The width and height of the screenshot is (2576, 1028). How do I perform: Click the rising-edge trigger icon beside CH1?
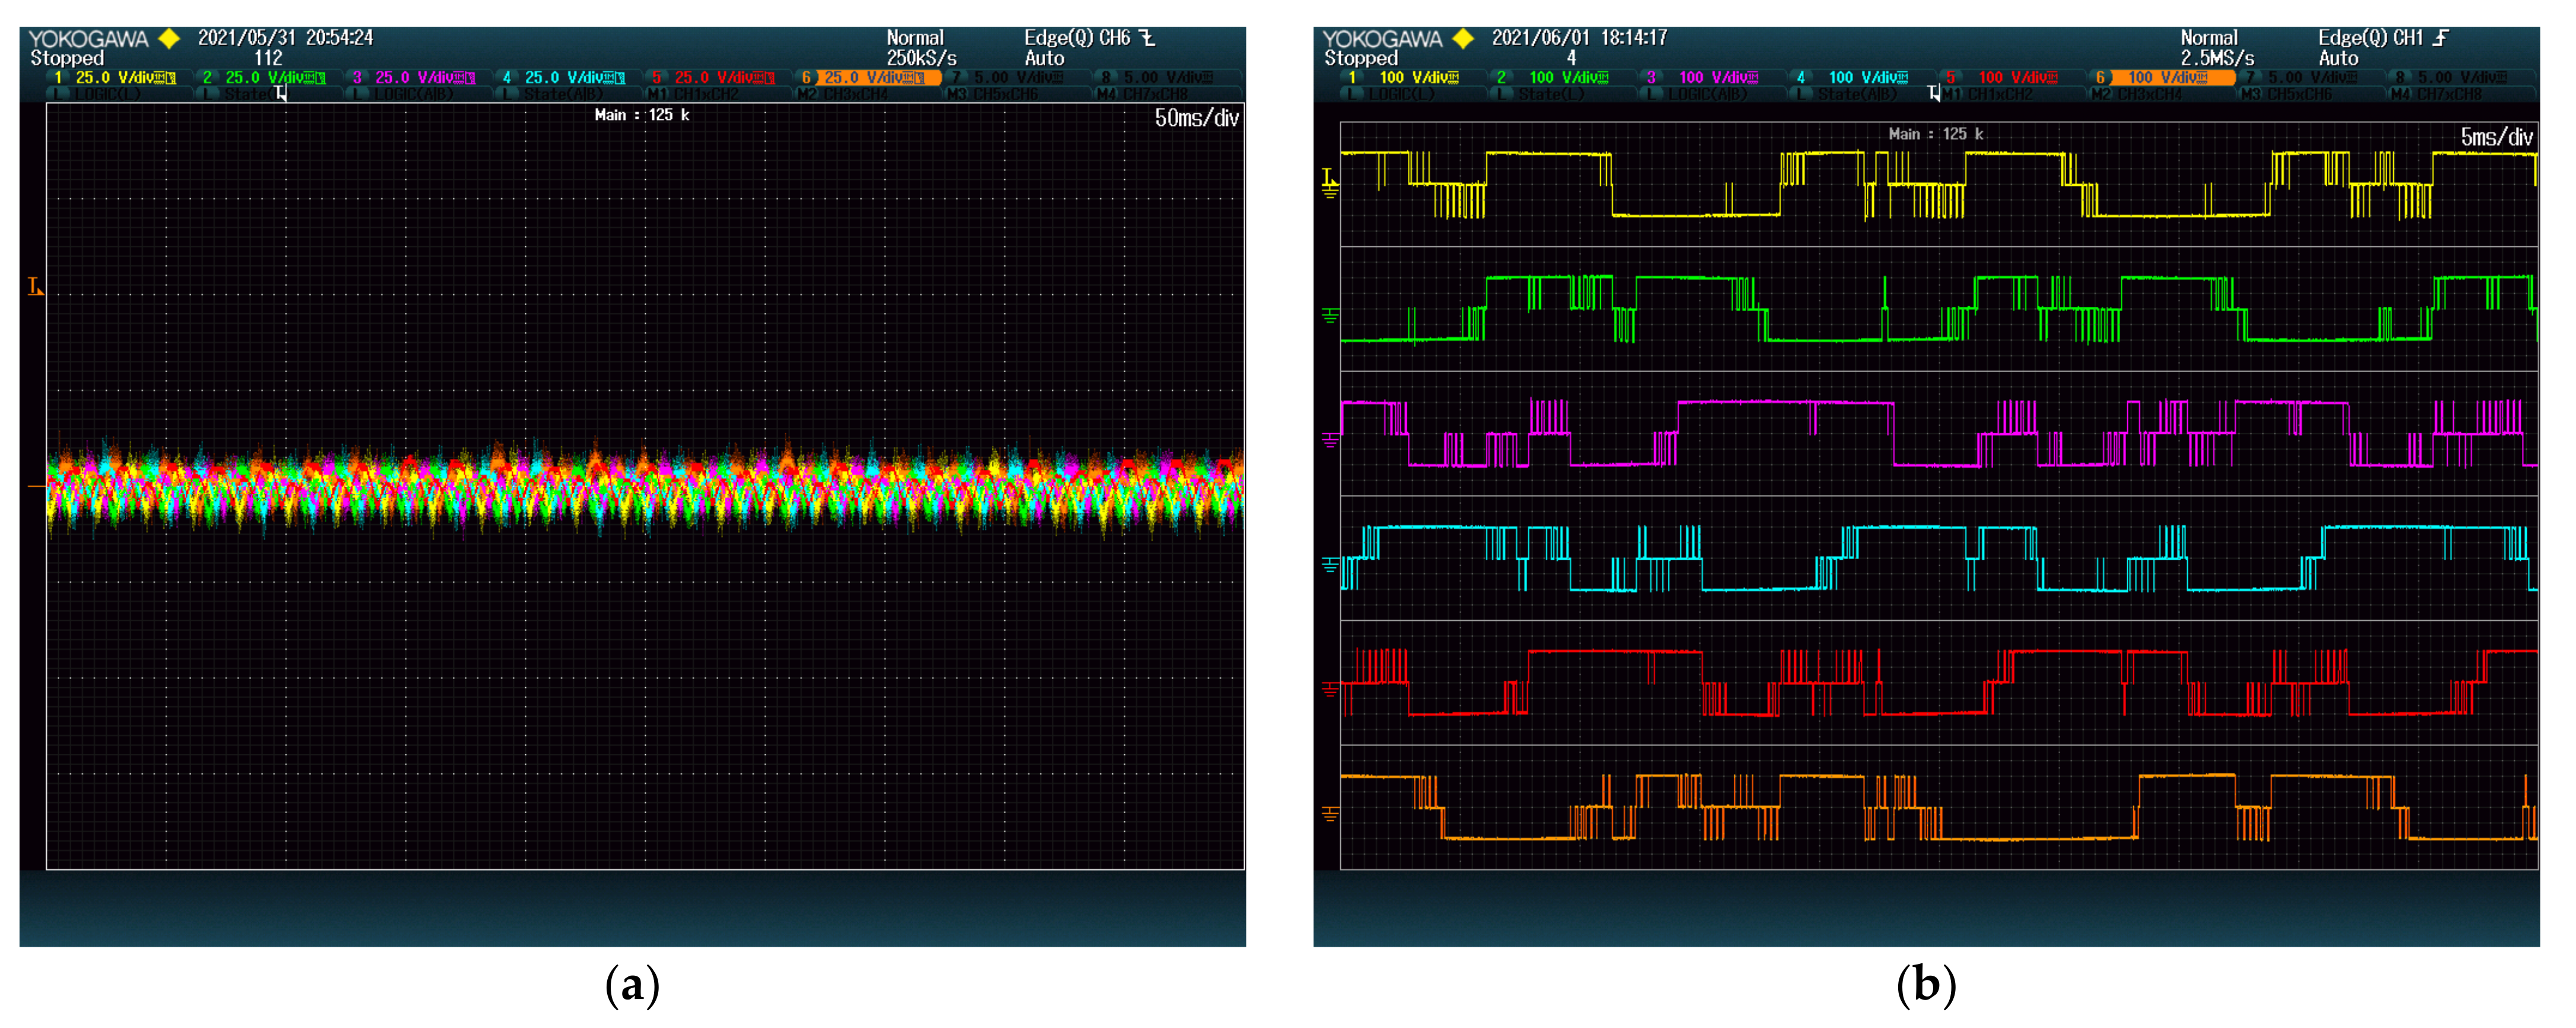pyautogui.click(x=2441, y=38)
